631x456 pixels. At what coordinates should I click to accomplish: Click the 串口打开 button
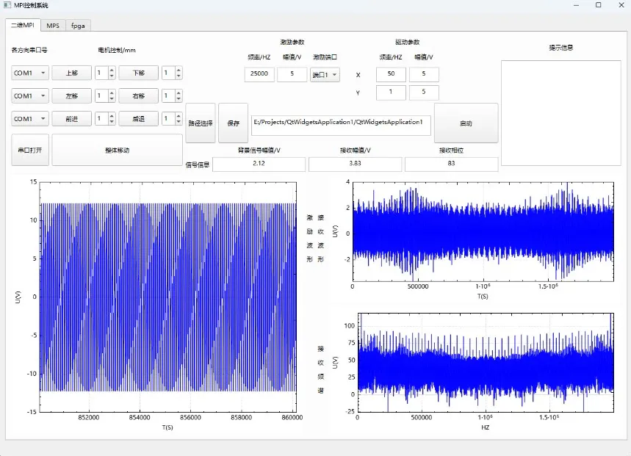point(30,150)
